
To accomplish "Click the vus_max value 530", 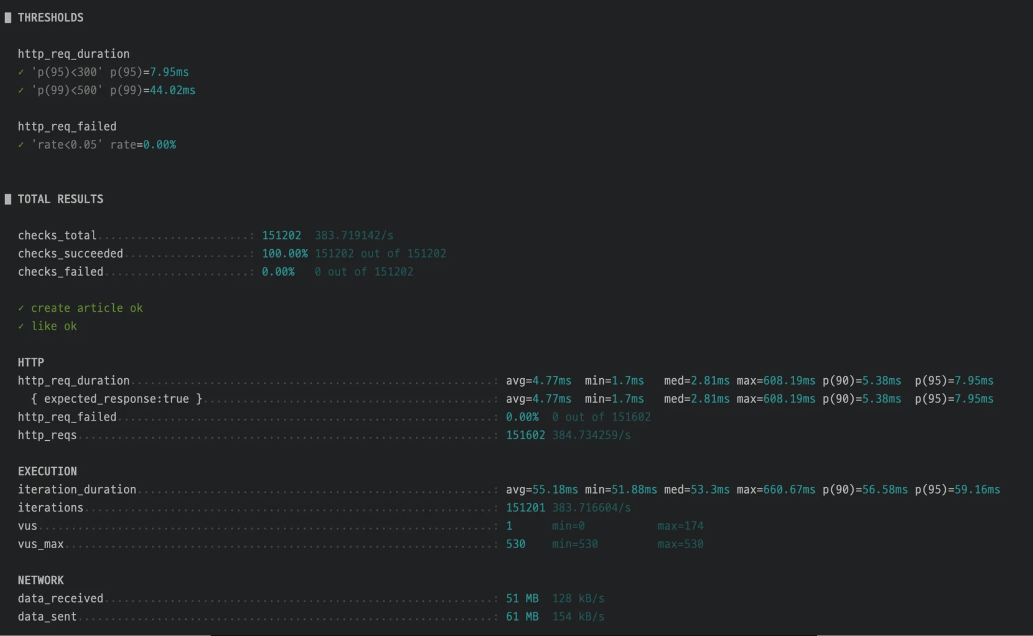I will [515, 544].
